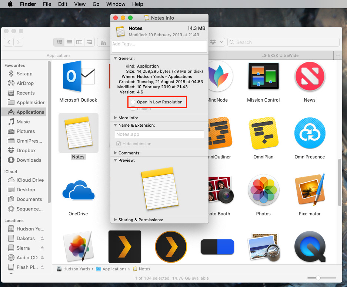Add a new Finder tab
The height and width of the screenshot is (287, 347).
coord(338,55)
